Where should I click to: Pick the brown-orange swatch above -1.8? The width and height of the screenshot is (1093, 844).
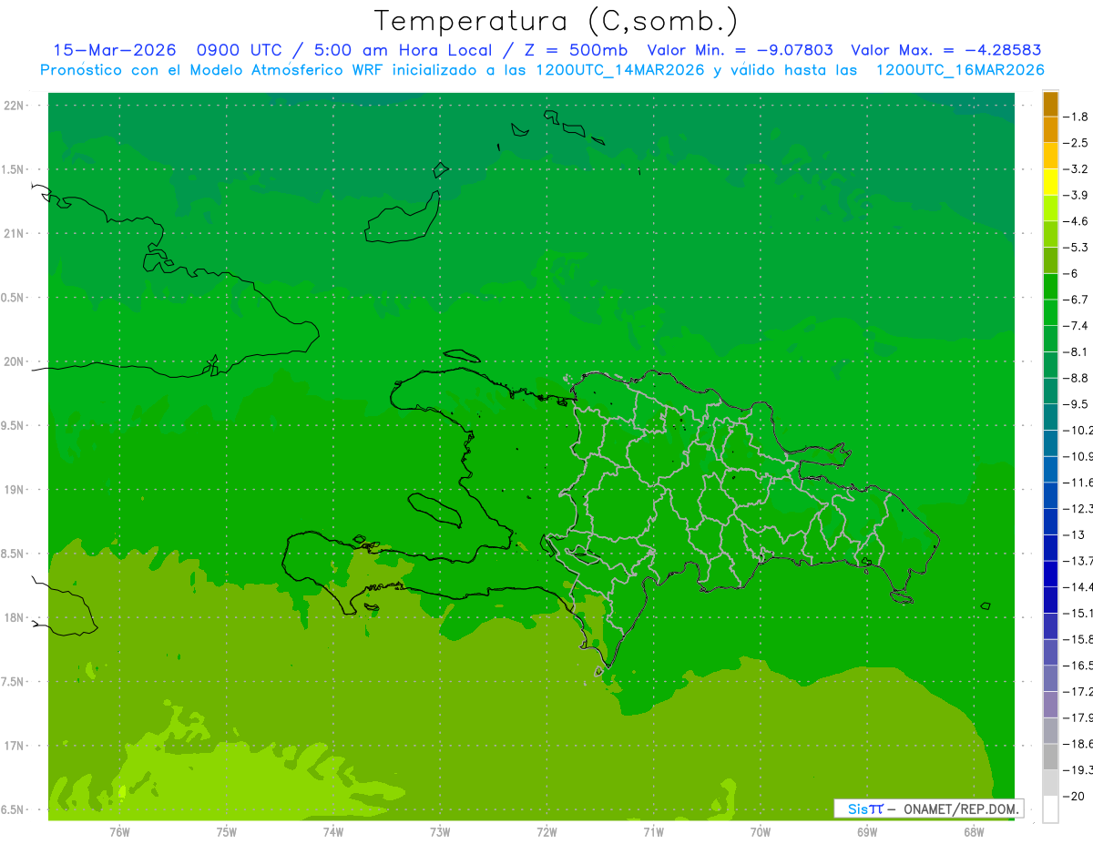click(x=1050, y=104)
